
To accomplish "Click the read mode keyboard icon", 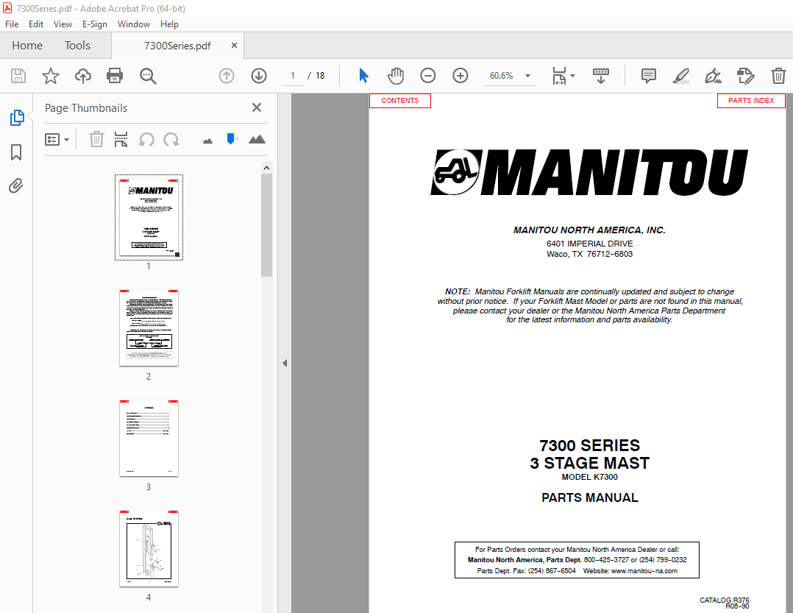I will (601, 76).
